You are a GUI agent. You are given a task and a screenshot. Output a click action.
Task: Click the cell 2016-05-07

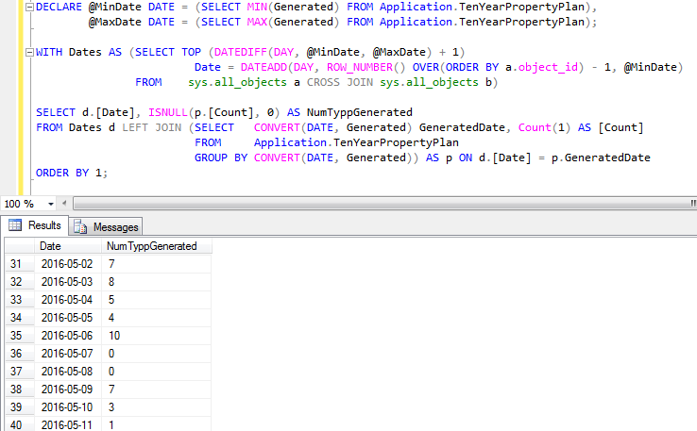(x=68, y=354)
